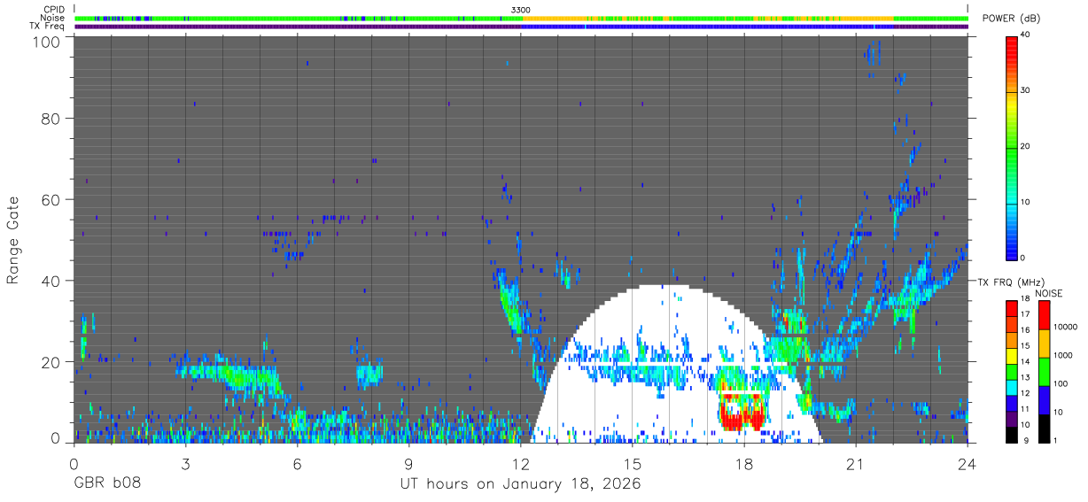The image size is (1088, 502).
Task: Click the UT hours on January 18, 2026 label
Action: 520,484
